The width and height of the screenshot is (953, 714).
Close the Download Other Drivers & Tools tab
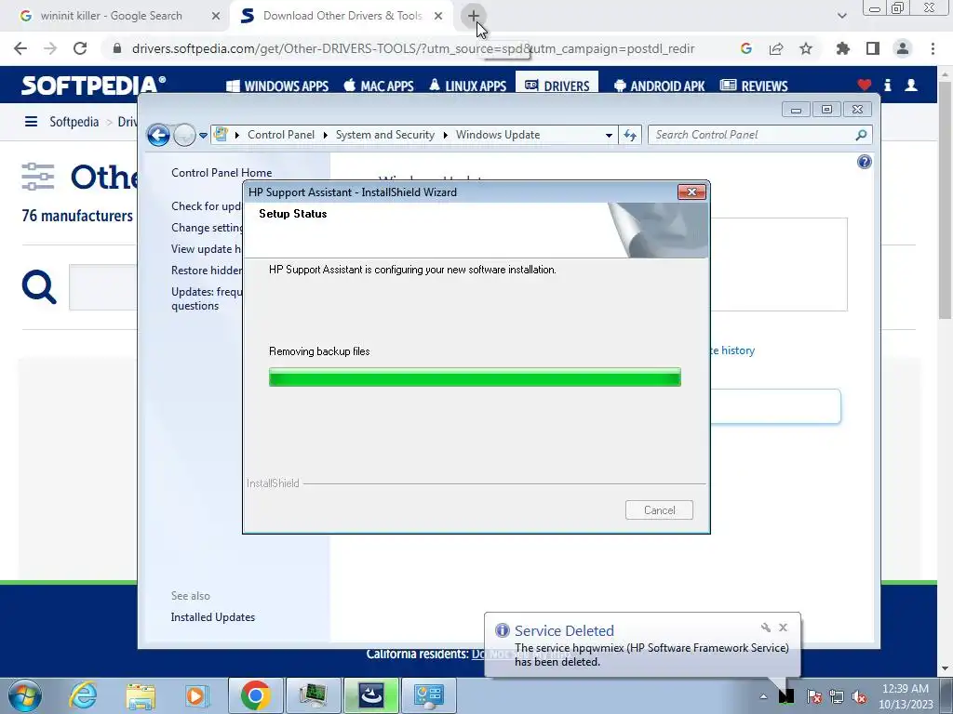[x=438, y=16]
